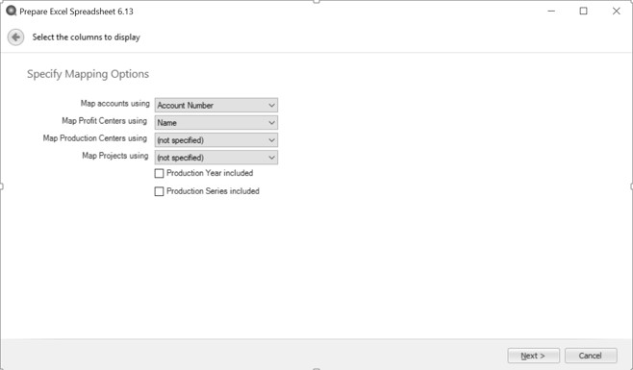The height and width of the screenshot is (370, 633).
Task: Click the 'Map Projects using' label
Action: tap(115, 156)
